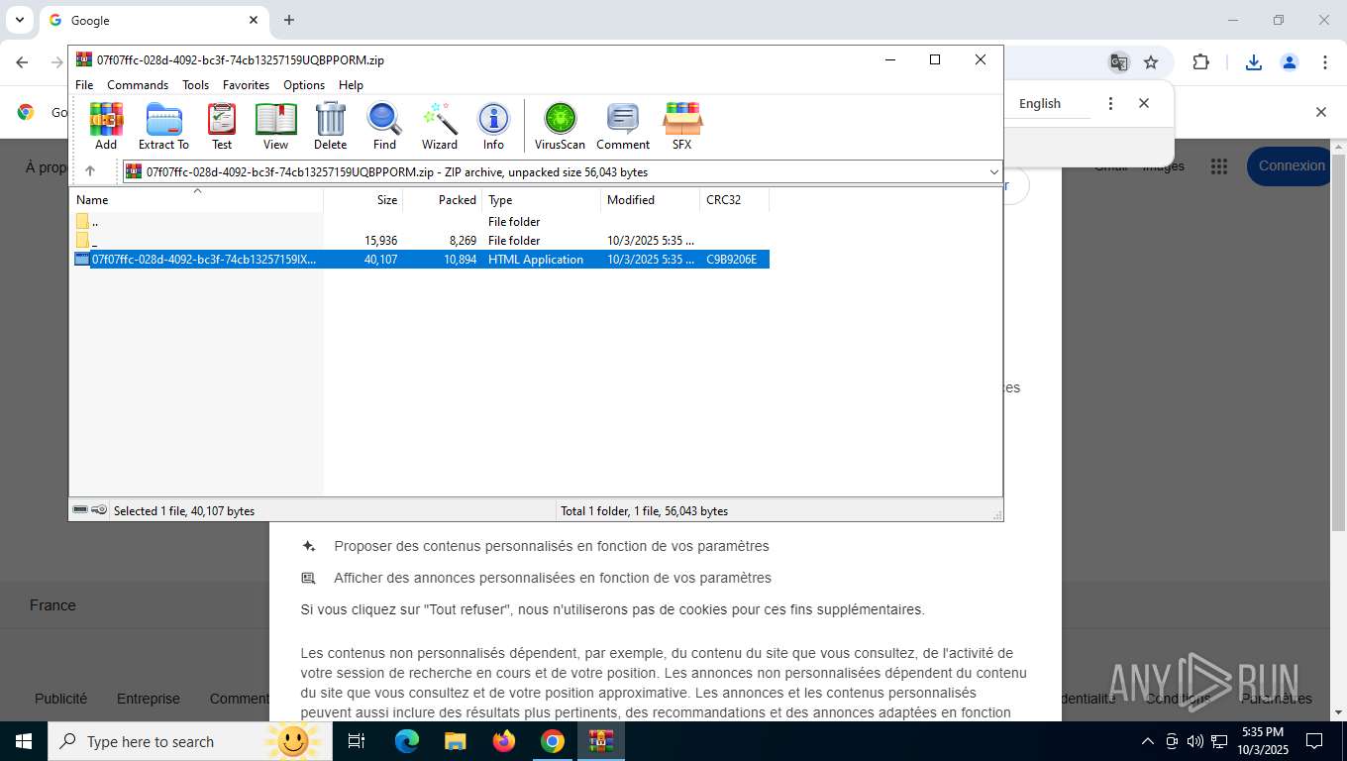This screenshot has height=761, width=1347.
Task: Sort by Size column header
Action: click(x=363, y=200)
